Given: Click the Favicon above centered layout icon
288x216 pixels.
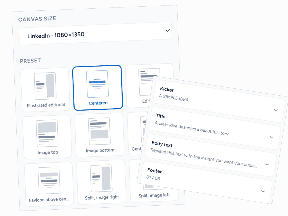Looking at the screenshot, I should [x=49, y=180].
